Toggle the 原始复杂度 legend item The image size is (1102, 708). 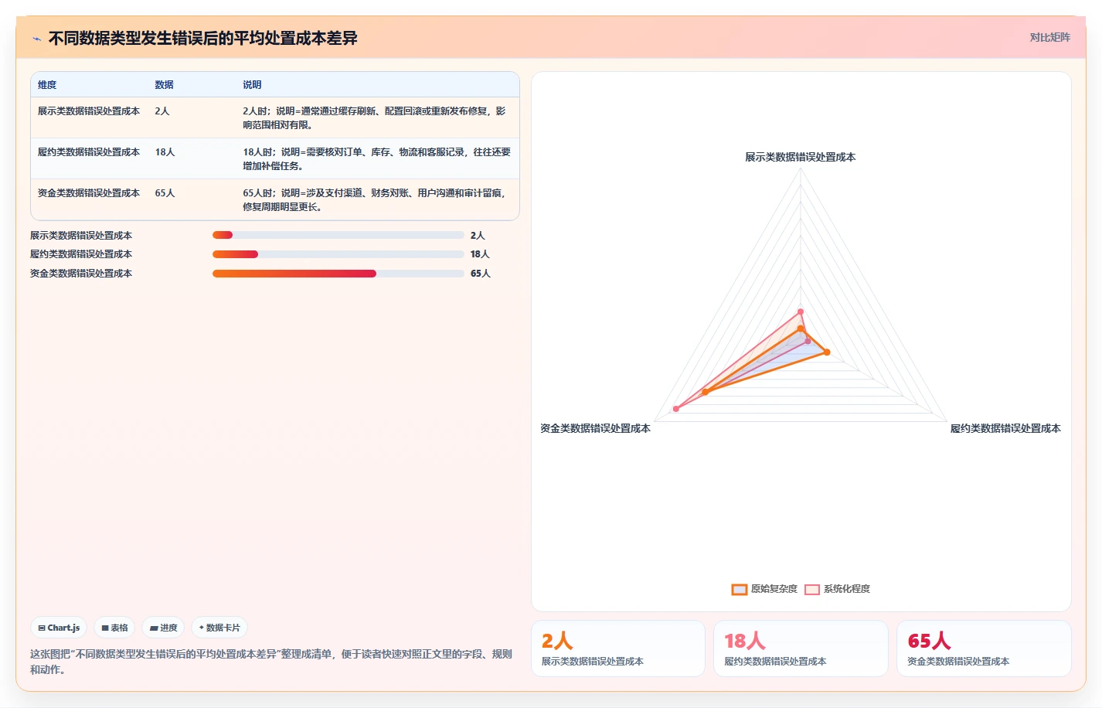coord(764,589)
